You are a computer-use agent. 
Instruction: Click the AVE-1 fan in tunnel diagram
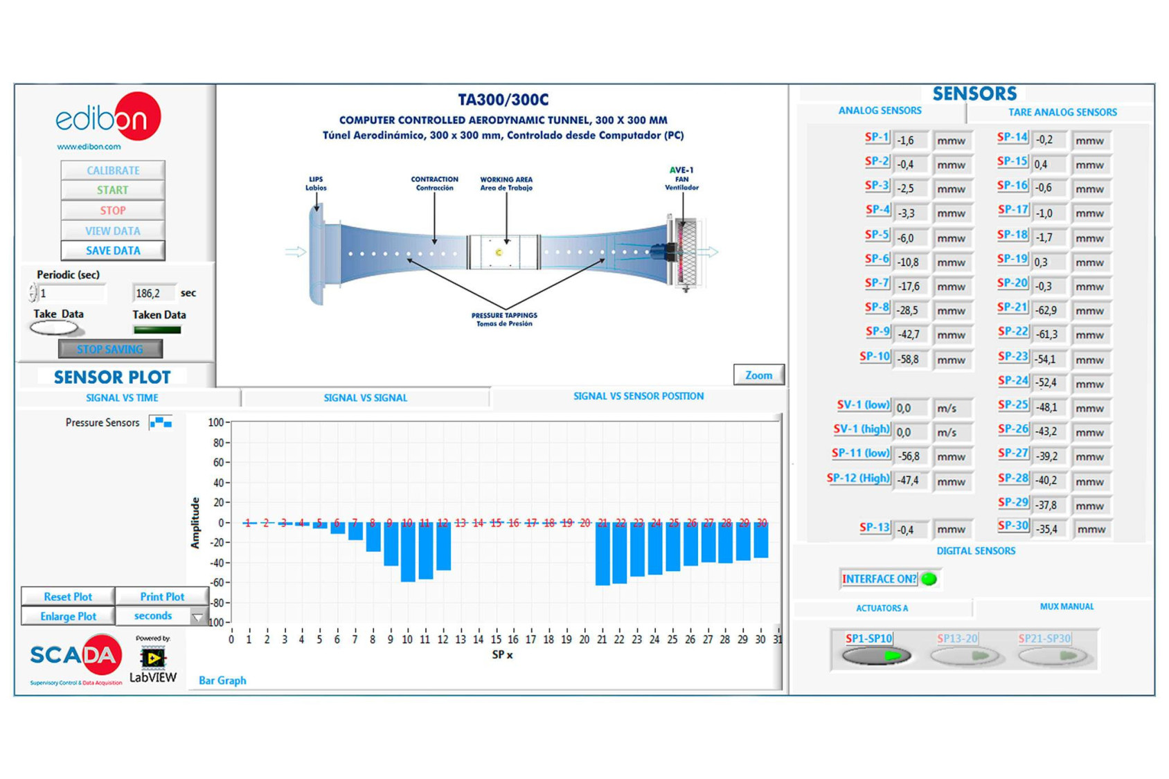pos(684,252)
